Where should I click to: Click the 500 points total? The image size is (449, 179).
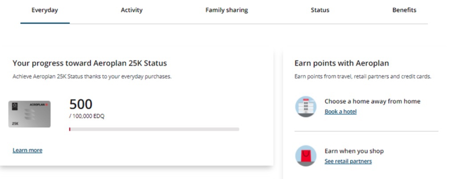pyautogui.click(x=81, y=104)
